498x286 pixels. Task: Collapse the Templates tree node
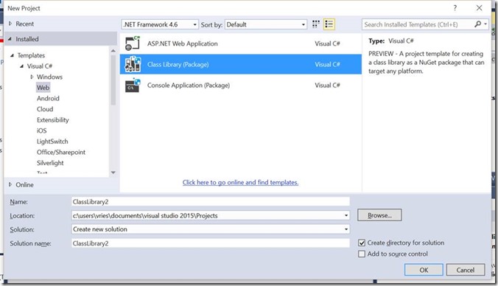[12, 55]
